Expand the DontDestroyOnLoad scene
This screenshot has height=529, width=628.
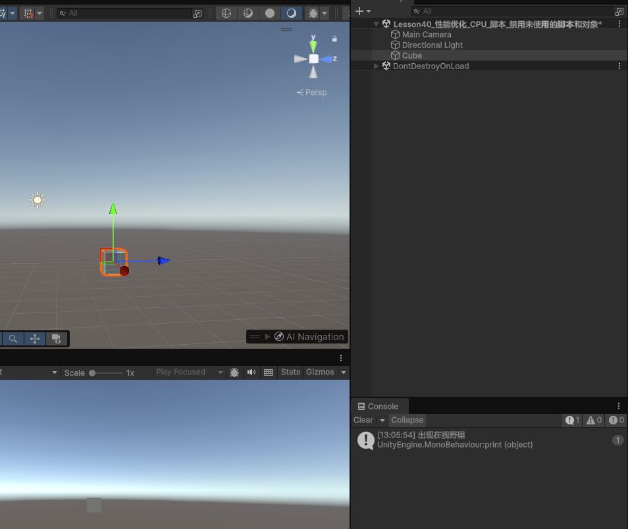(377, 66)
